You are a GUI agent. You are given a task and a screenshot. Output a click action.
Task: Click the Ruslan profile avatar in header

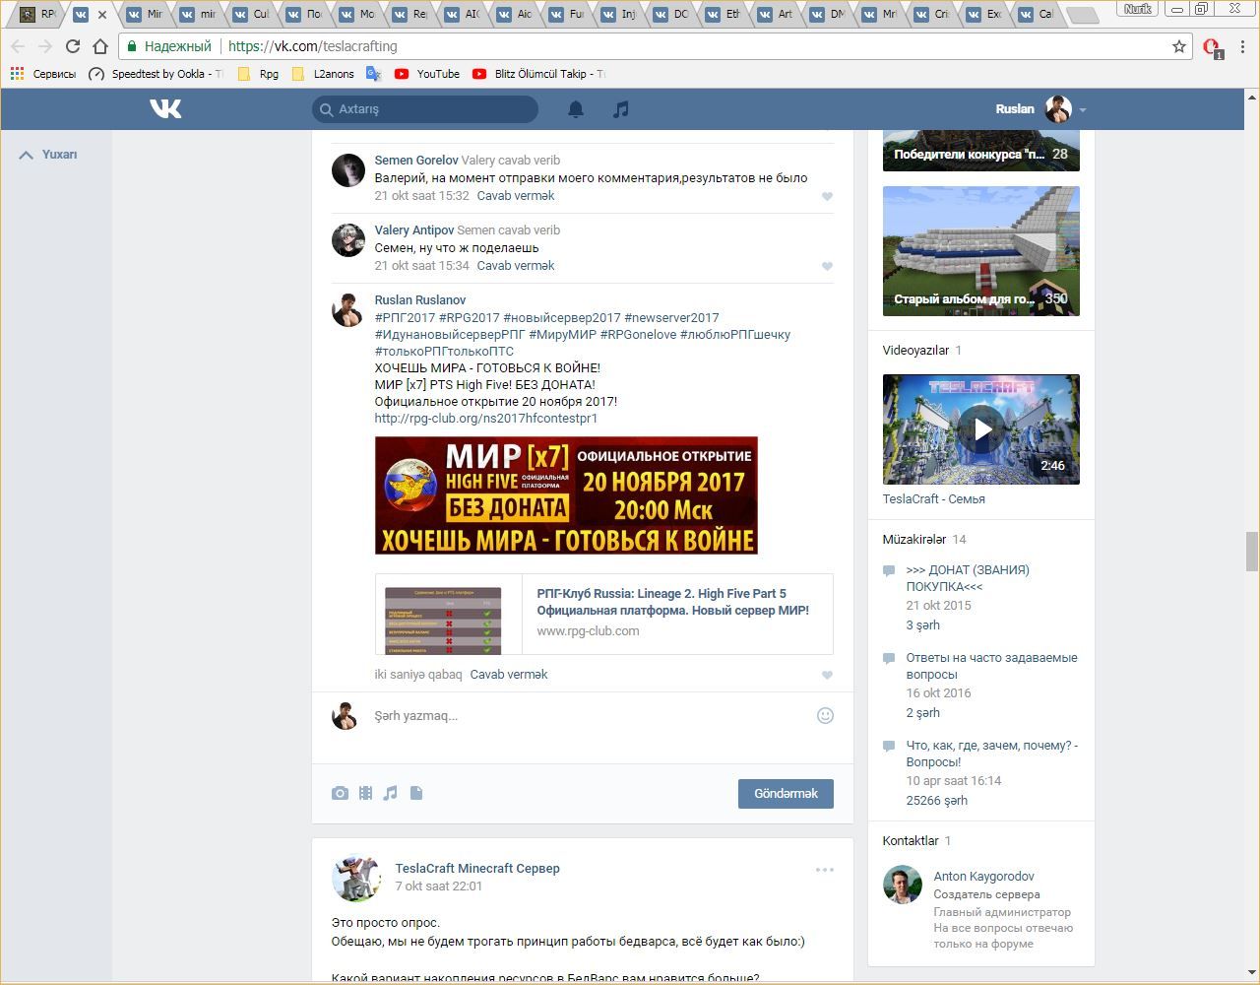coord(1058,109)
